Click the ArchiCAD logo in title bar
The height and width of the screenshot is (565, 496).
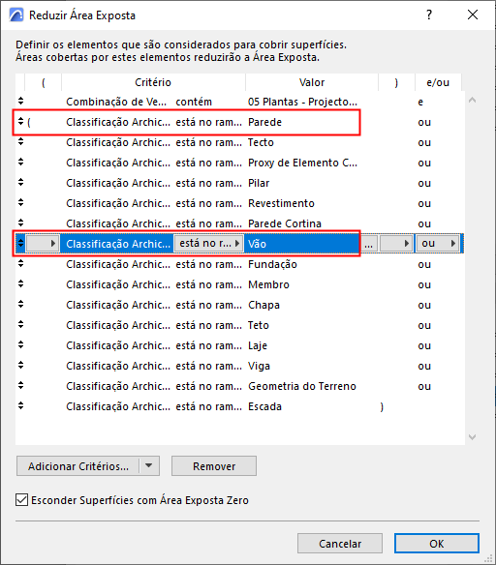(x=16, y=15)
